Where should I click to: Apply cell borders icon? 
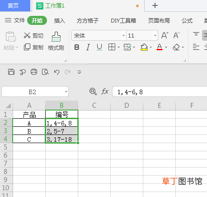coord(112,47)
